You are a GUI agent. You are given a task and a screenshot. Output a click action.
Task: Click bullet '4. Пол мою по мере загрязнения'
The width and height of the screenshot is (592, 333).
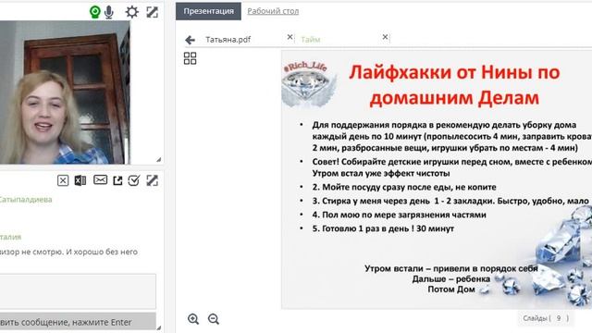pos(399,215)
